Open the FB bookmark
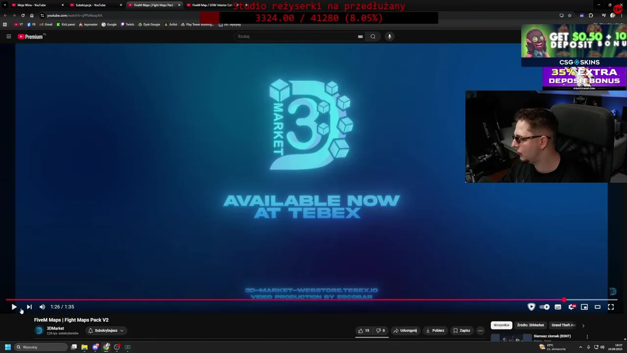The width and height of the screenshot is (627, 353). click(31, 25)
